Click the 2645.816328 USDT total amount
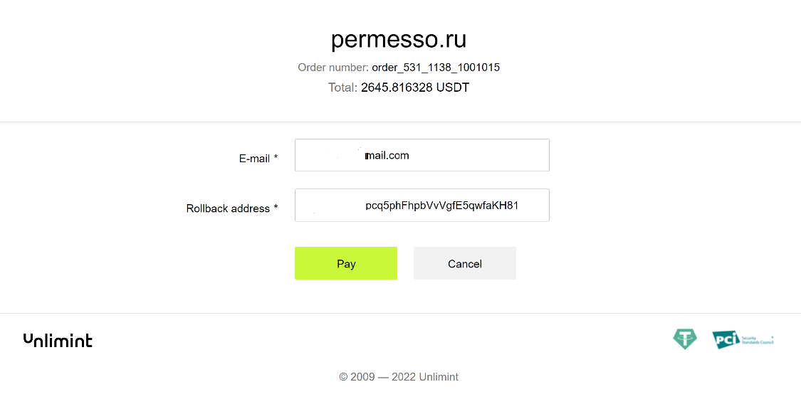The width and height of the screenshot is (801, 409). (x=415, y=87)
